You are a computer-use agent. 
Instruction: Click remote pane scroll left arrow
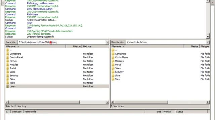click(x=112, y=102)
